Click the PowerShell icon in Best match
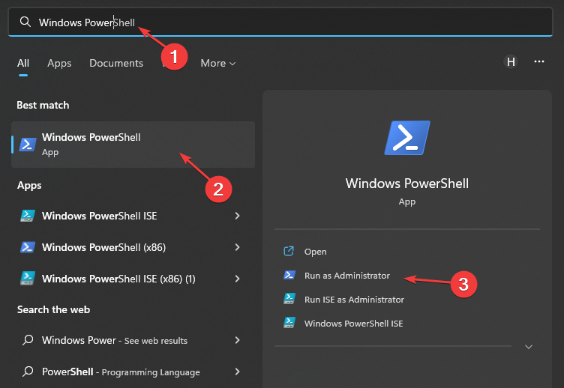The width and height of the screenshot is (564, 388). click(28, 145)
